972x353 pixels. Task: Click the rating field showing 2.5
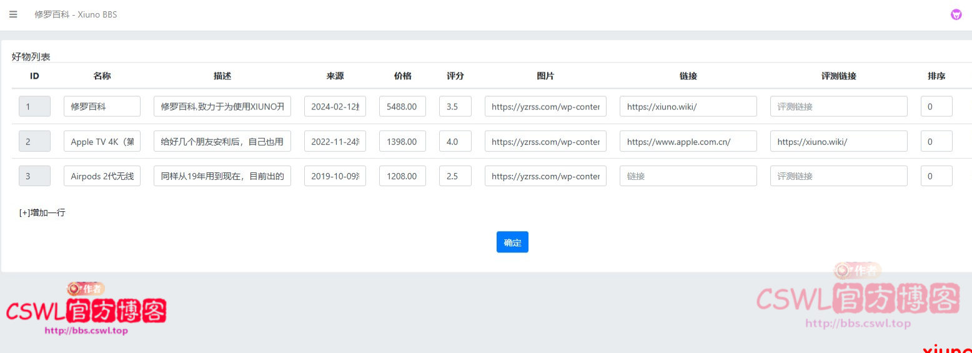(x=455, y=176)
